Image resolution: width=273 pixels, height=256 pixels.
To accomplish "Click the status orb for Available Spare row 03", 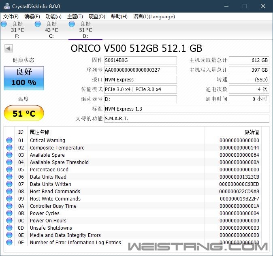I will pos(9,155).
